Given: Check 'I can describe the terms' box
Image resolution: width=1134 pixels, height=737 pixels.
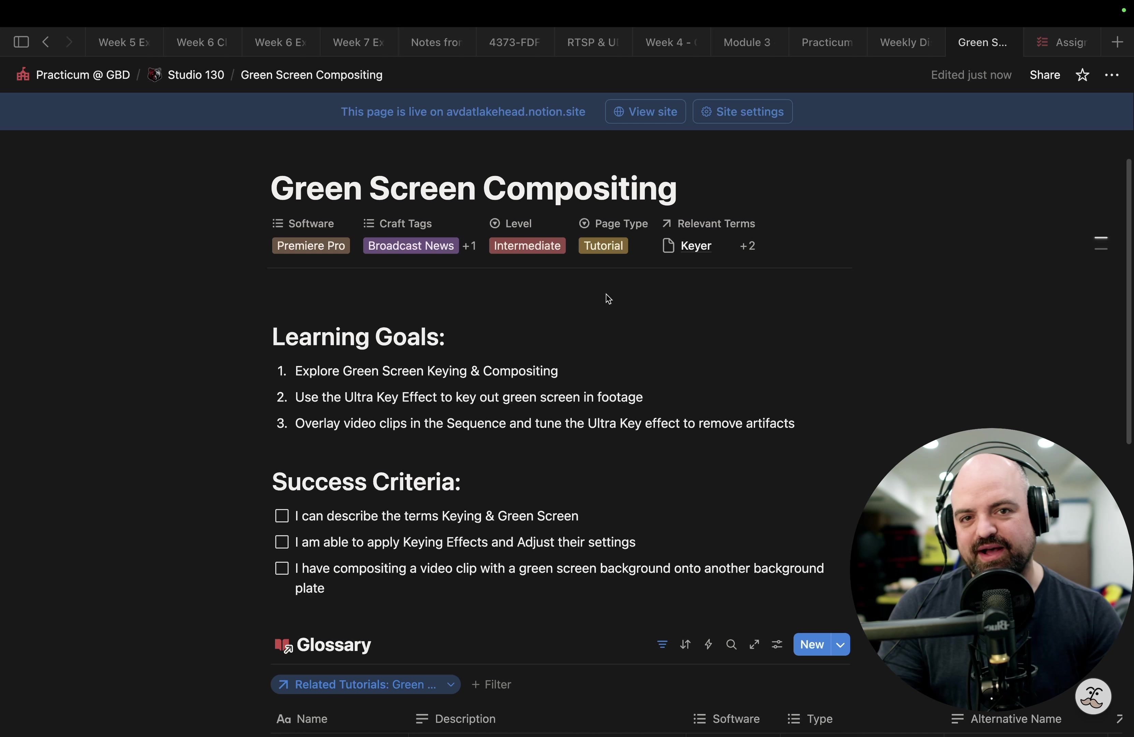Looking at the screenshot, I should (x=281, y=516).
